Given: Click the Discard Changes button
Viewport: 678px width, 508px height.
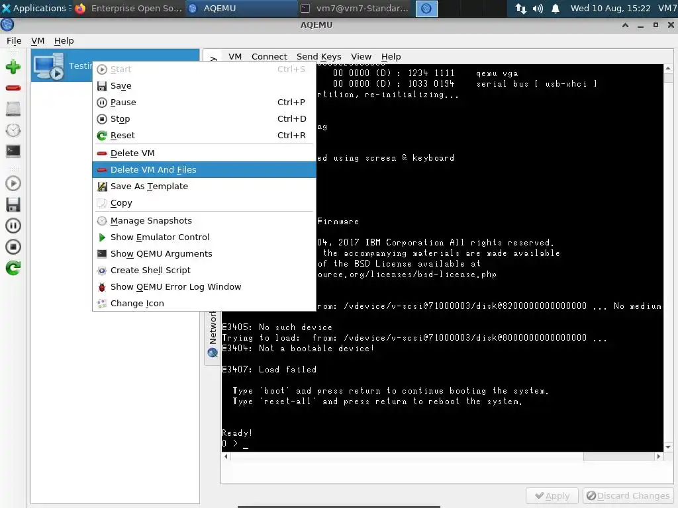Looking at the screenshot, I should [628, 495].
